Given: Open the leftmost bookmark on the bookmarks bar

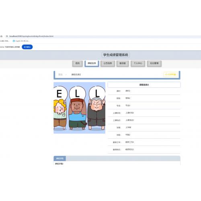Looking at the screenshot, I should coord(4,41).
